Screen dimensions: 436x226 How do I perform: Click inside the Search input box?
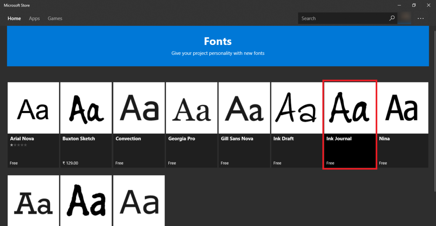pos(342,18)
